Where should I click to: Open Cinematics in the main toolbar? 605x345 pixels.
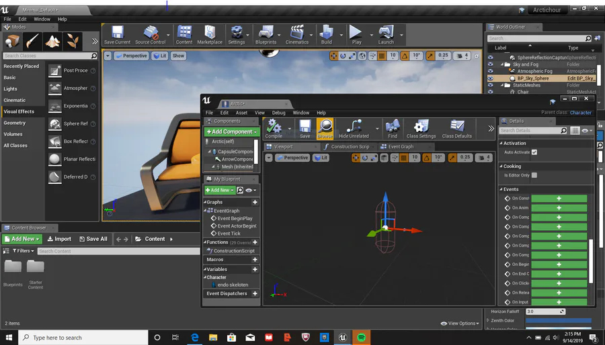coord(296,35)
